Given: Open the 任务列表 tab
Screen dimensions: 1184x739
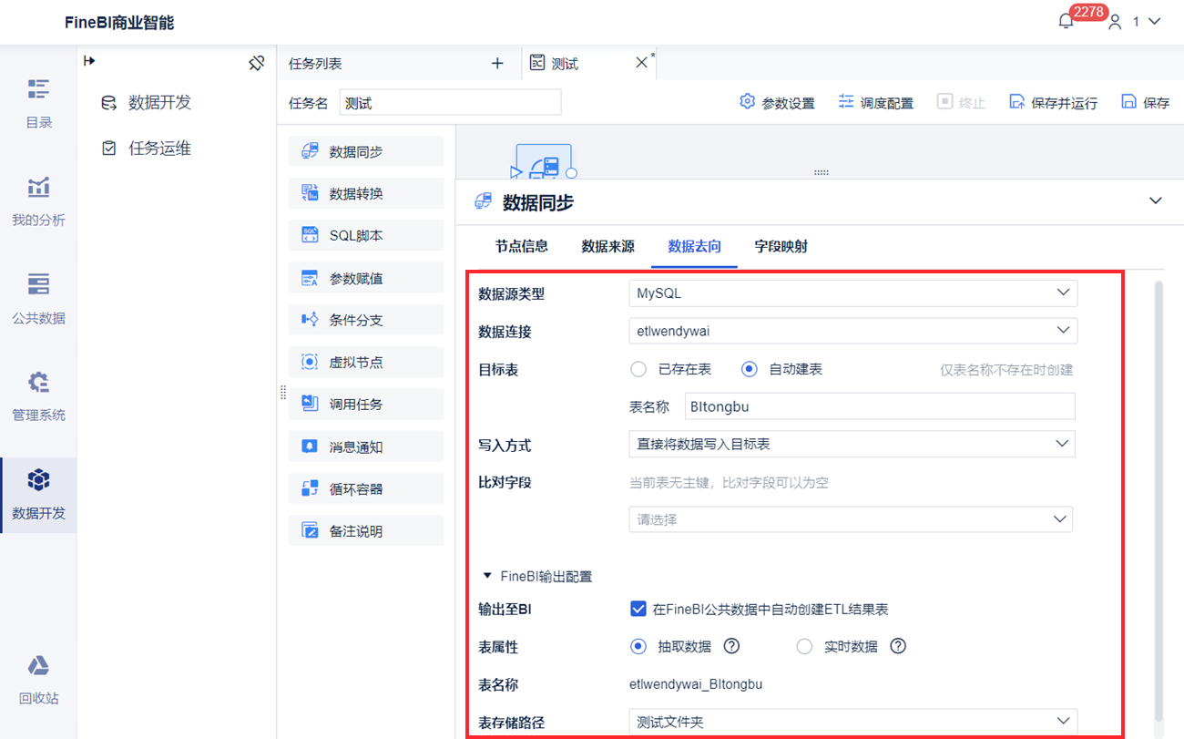Looking at the screenshot, I should (x=315, y=63).
